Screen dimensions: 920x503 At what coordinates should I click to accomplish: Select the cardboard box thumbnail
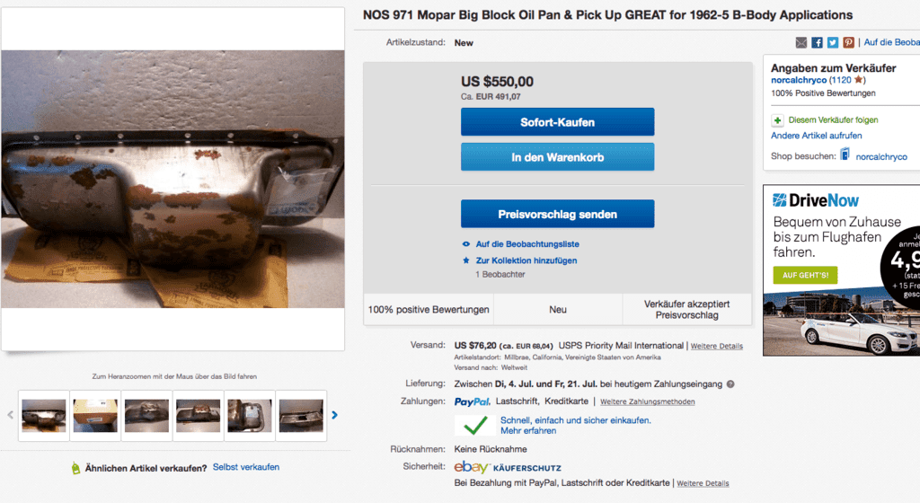point(95,415)
